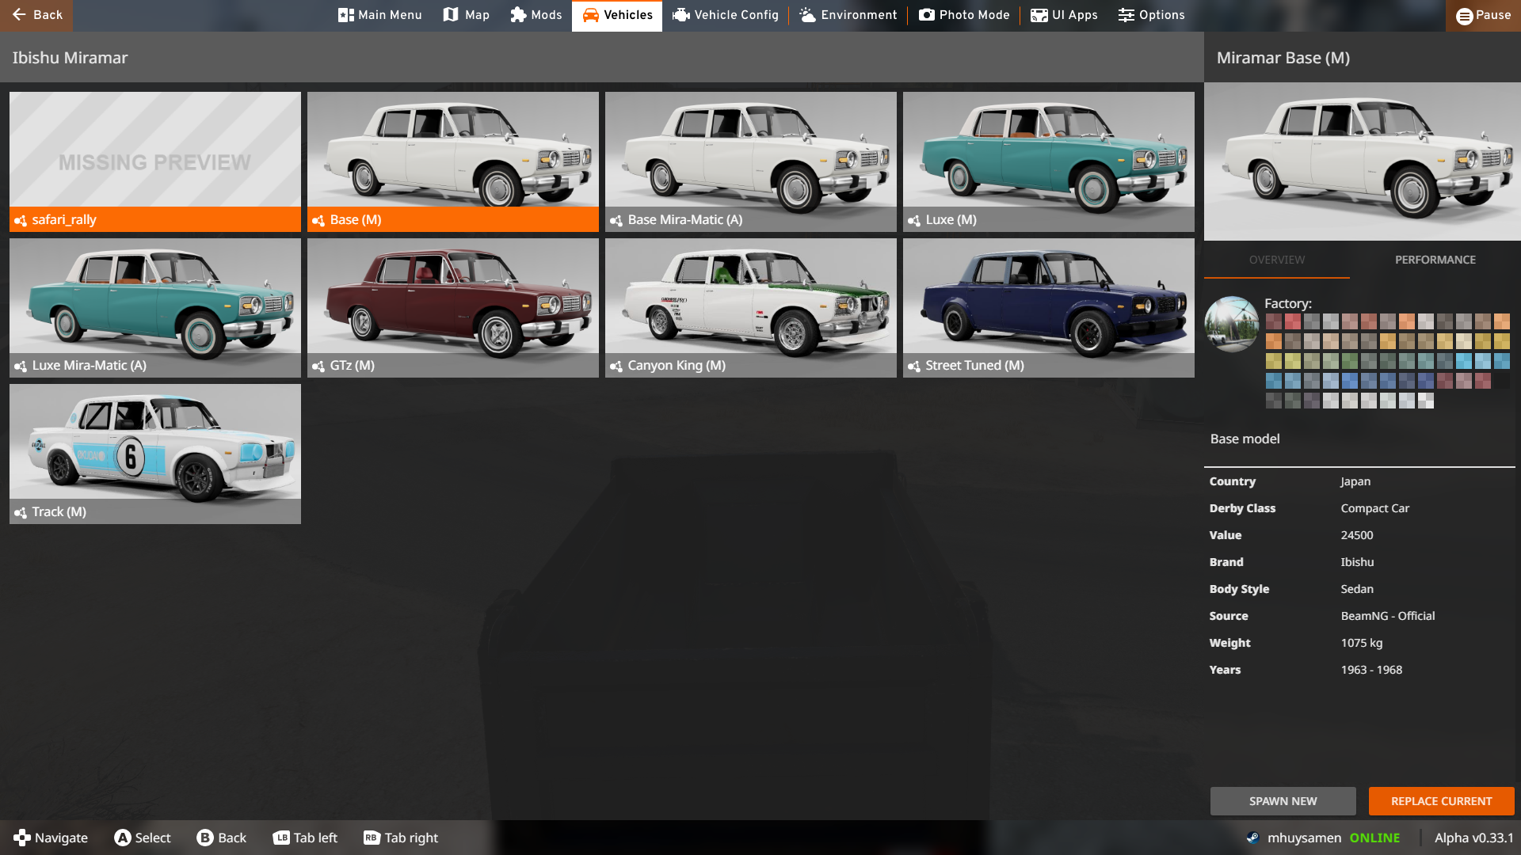
Task: Click the UI Apps icon
Action: pos(1039,15)
